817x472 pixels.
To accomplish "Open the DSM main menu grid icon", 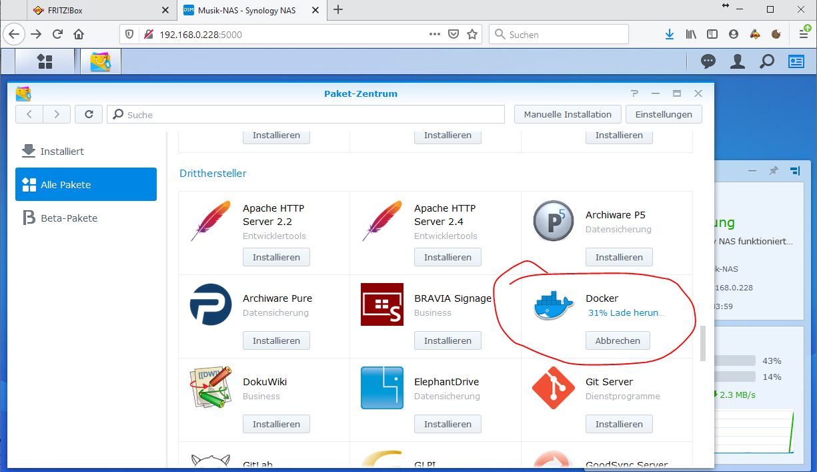I will click(44, 61).
